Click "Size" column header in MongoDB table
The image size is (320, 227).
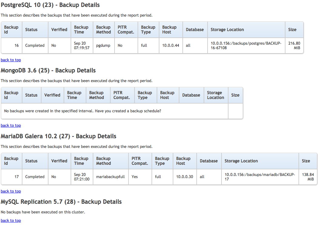pos(235,95)
